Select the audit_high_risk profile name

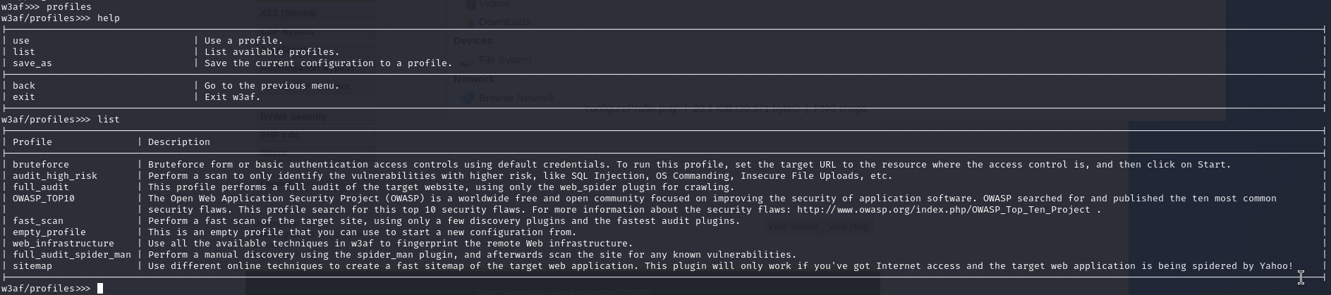click(x=55, y=176)
